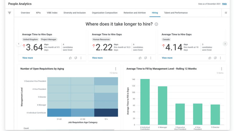The image size is (235, 131).
Task: Go to Organization Composition tab
Action: (105, 13)
